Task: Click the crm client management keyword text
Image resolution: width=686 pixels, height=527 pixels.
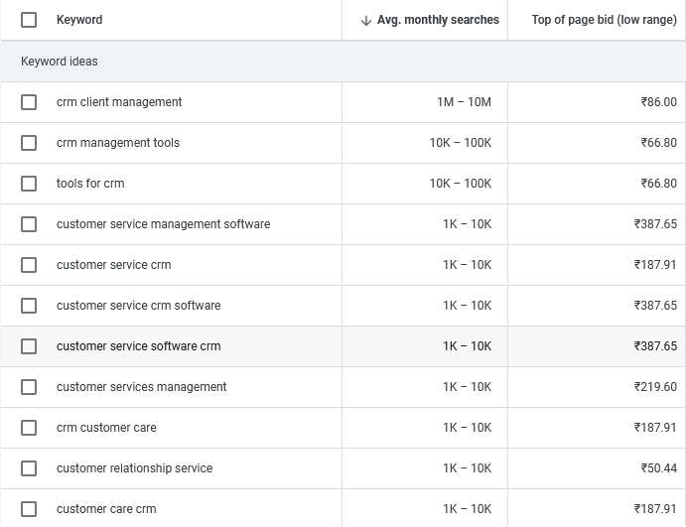Action: coord(119,102)
